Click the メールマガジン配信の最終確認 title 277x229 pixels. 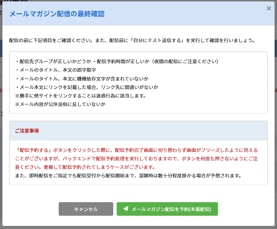(x=57, y=14)
